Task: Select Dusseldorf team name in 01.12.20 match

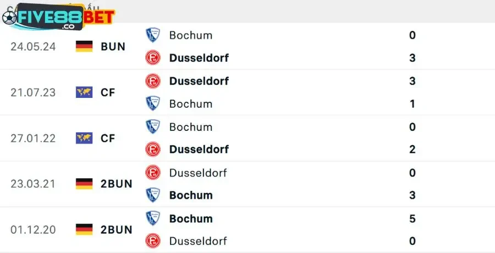Action: pyautogui.click(x=198, y=241)
